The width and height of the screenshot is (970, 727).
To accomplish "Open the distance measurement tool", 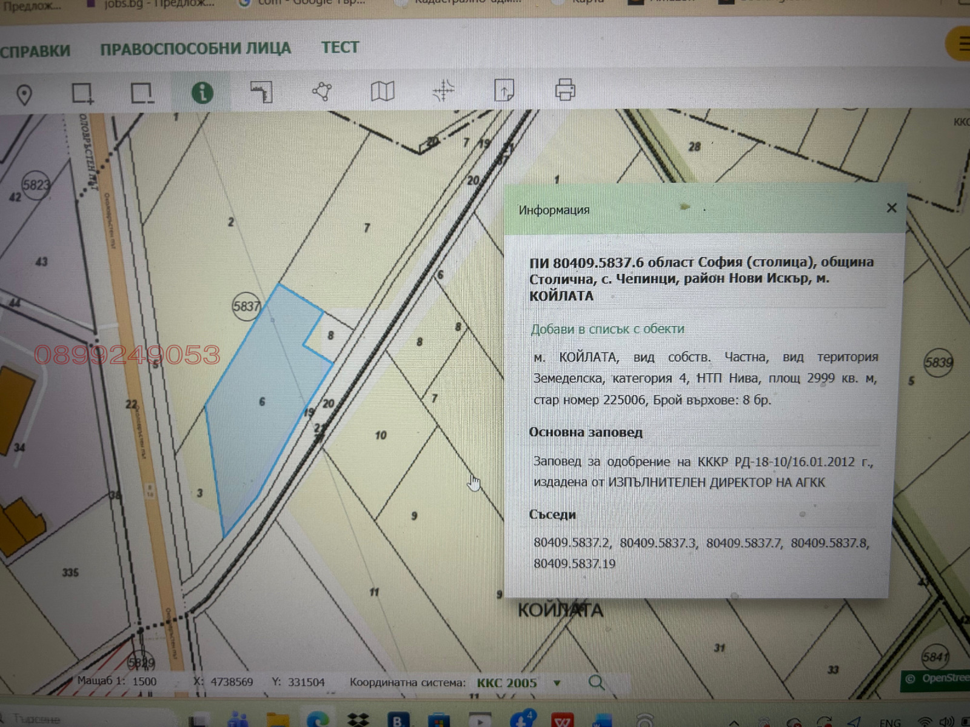I will [x=262, y=92].
